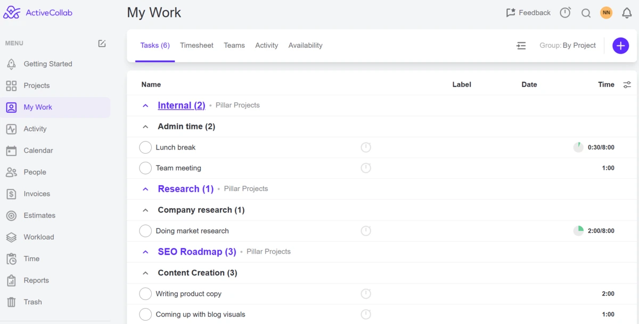Mark Lunch break task as complete
The width and height of the screenshot is (639, 324).
tap(145, 147)
